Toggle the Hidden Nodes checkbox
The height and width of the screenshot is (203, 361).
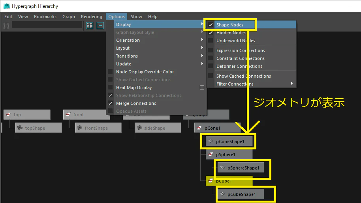(x=211, y=33)
